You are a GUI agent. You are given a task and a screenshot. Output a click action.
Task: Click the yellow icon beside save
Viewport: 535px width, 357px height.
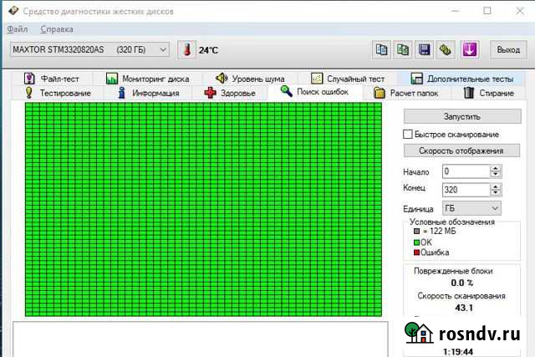click(x=446, y=49)
